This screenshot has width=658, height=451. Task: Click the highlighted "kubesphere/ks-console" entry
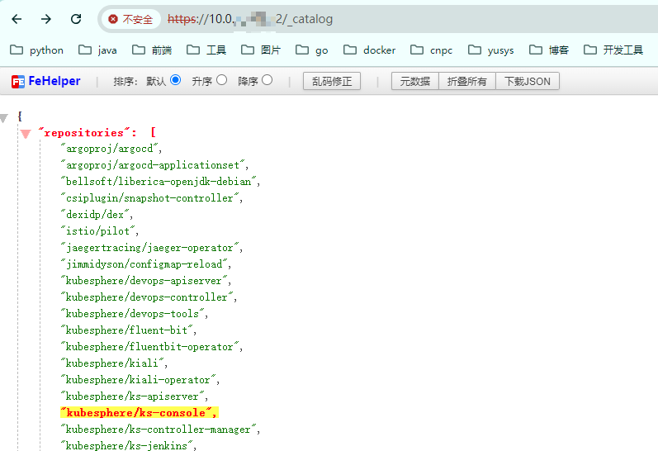(140, 413)
